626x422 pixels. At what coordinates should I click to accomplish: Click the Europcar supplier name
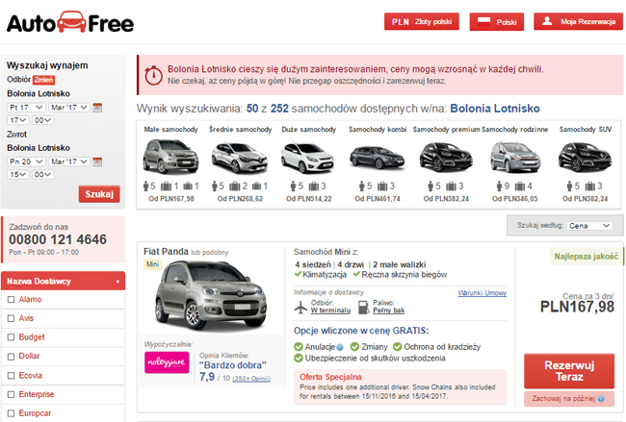tap(35, 413)
